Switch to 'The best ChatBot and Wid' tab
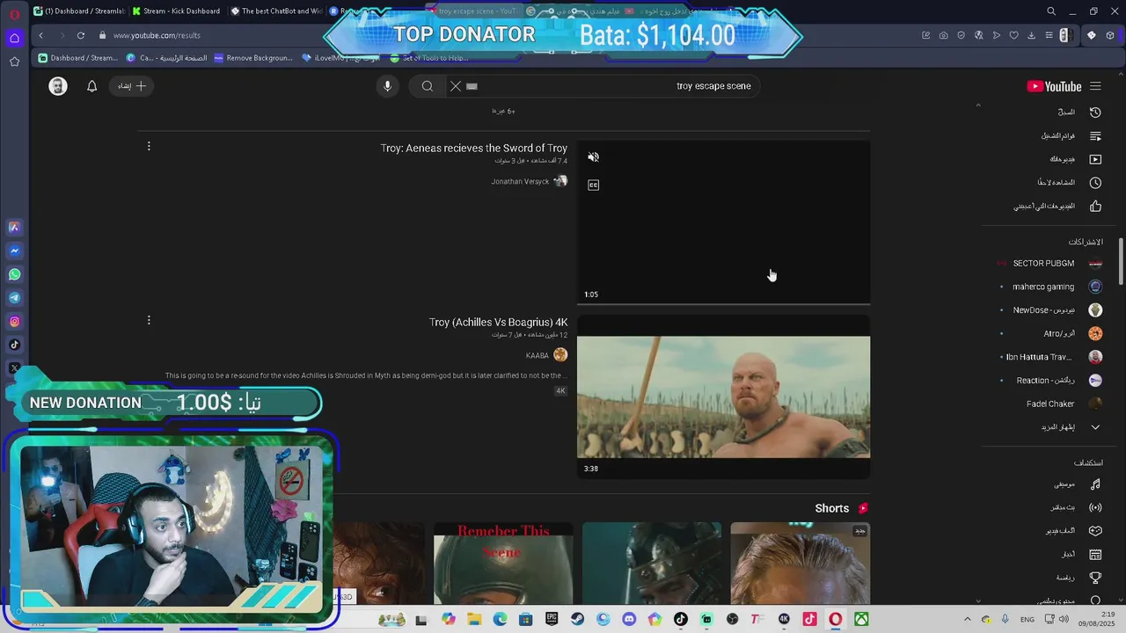Image resolution: width=1126 pixels, height=633 pixels. 275,11
